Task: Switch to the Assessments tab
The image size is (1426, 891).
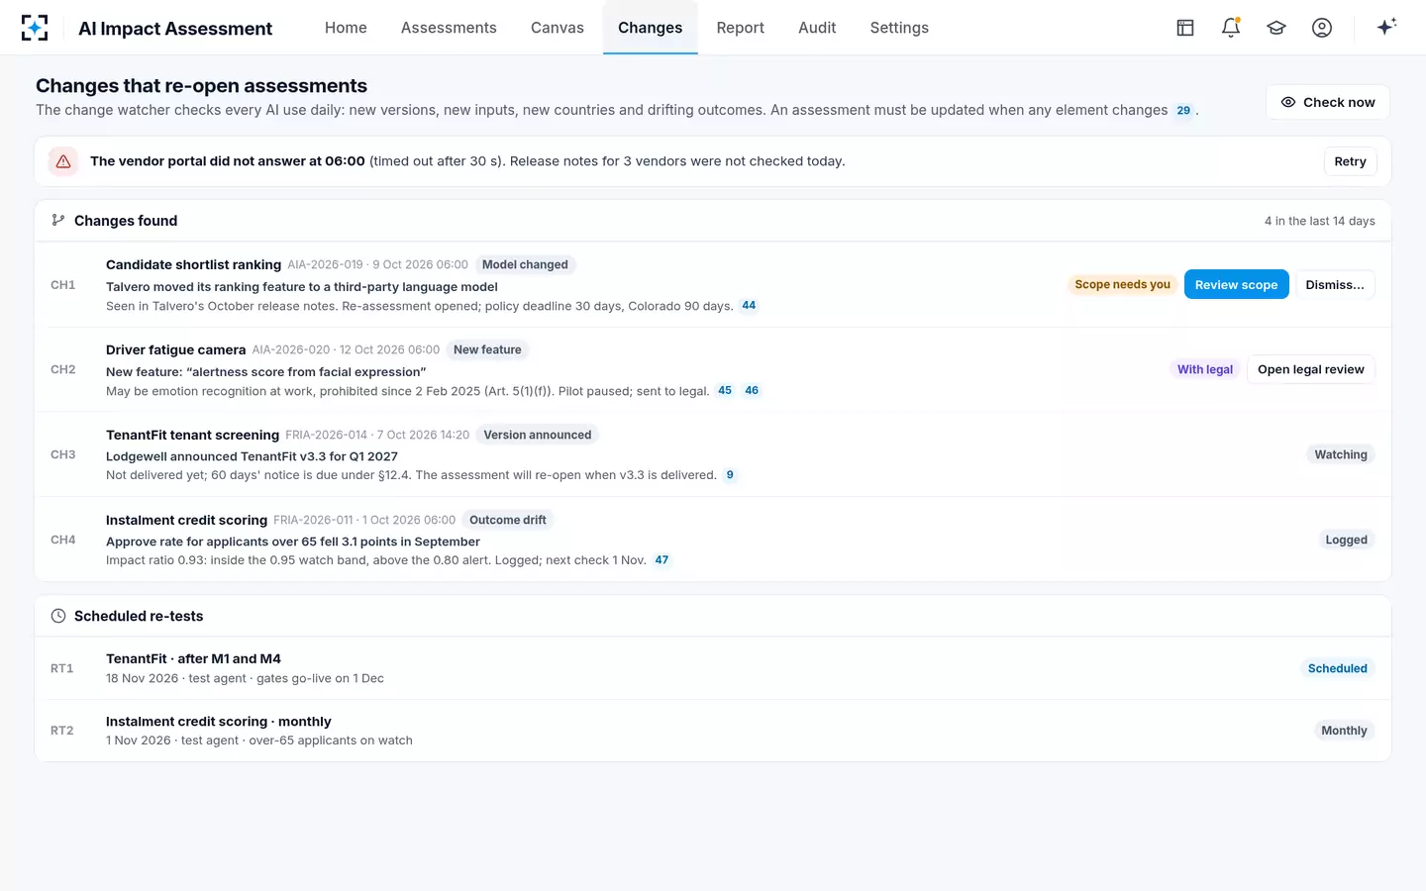Action: coord(449,28)
